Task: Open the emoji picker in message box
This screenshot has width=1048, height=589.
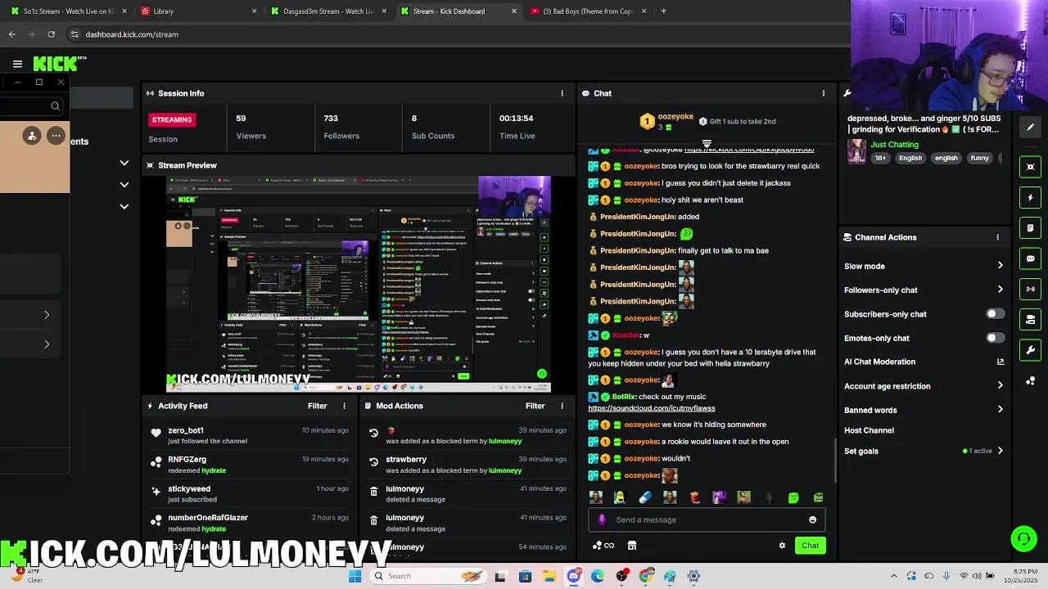Action: coord(812,519)
